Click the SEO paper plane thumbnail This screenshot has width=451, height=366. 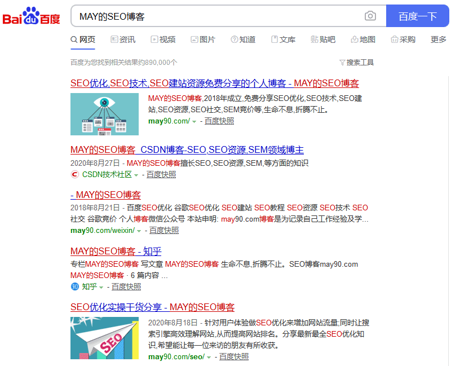104,338
